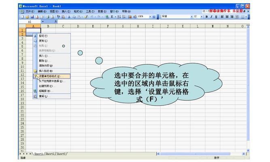Image resolution: width=270 pixels, height=162 pixels.
Task: Open the 编辑(E) menu
Action: tap(42, 11)
